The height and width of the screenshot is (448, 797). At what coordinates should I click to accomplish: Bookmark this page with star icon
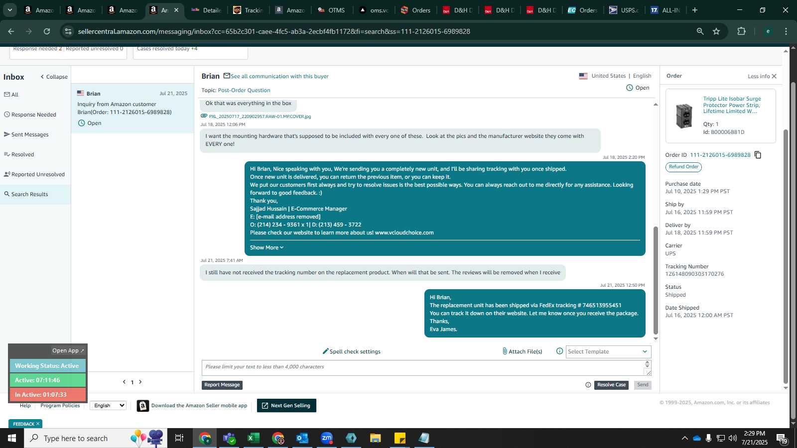coord(716,31)
